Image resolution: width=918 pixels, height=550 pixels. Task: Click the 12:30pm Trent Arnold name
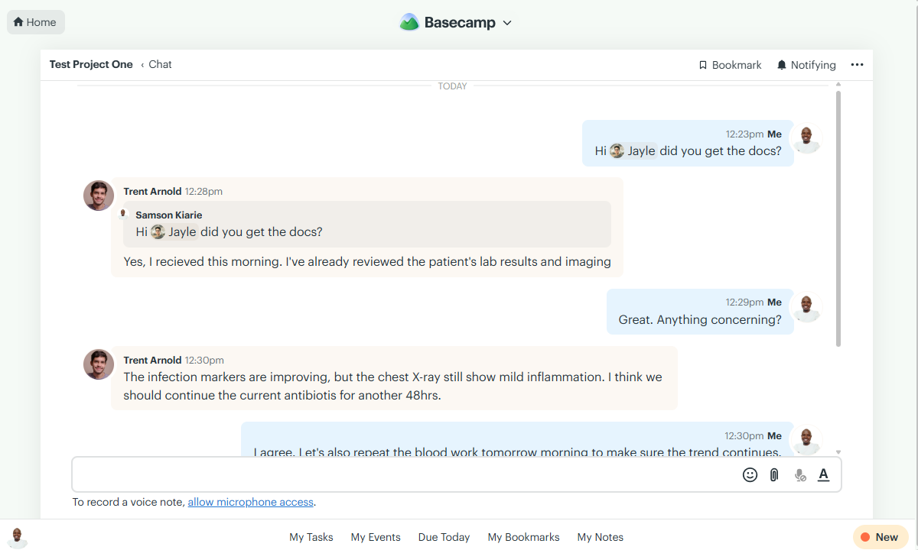152,360
